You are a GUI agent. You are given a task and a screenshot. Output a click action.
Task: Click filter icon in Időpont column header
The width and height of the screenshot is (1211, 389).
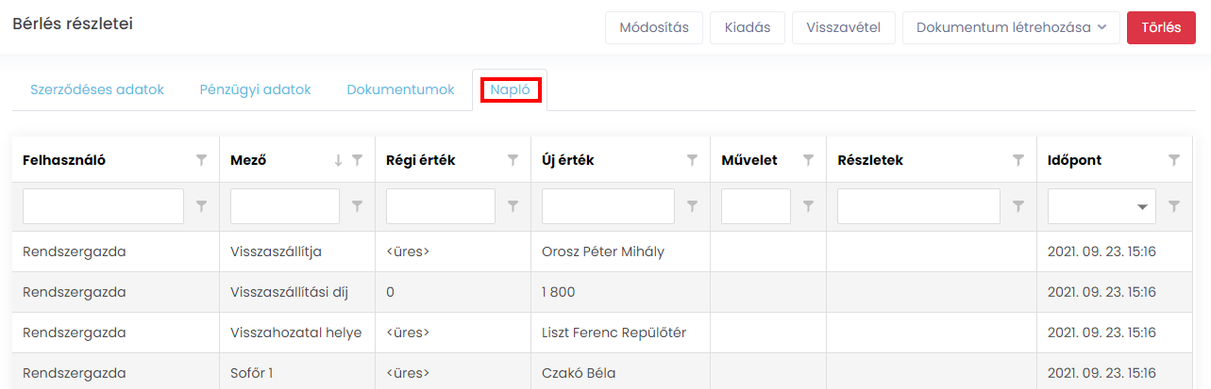tap(1174, 160)
